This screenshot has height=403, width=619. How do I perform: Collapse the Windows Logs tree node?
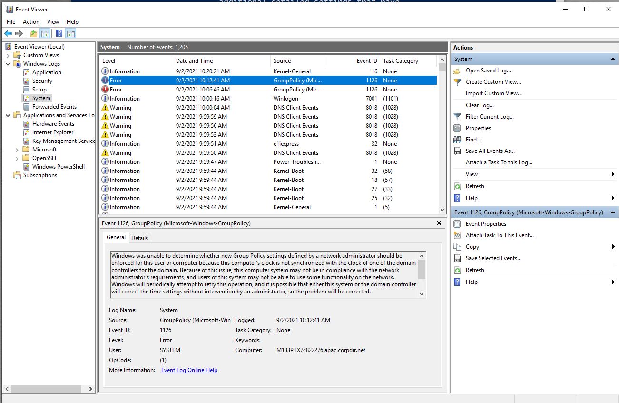pyautogui.click(x=7, y=63)
